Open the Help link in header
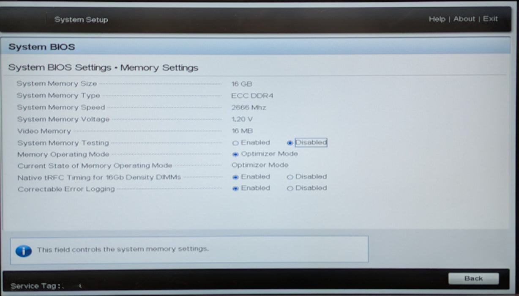Screen dimensions: 519x296 [x=437, y=19]
